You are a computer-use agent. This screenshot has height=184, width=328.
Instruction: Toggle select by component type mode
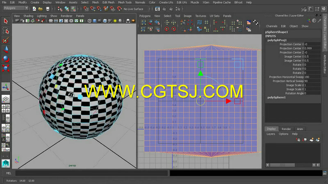(73, 9)
